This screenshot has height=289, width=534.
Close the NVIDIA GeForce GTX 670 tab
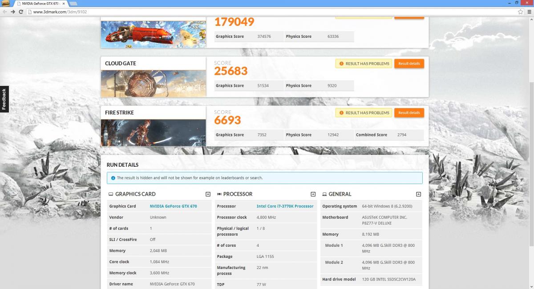point(63,4)
